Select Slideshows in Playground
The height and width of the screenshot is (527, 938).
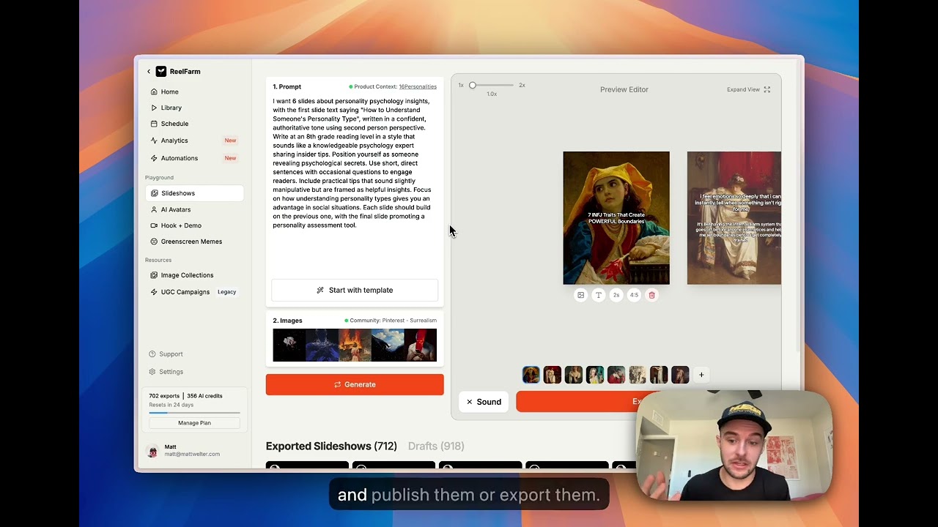point(194,193)
